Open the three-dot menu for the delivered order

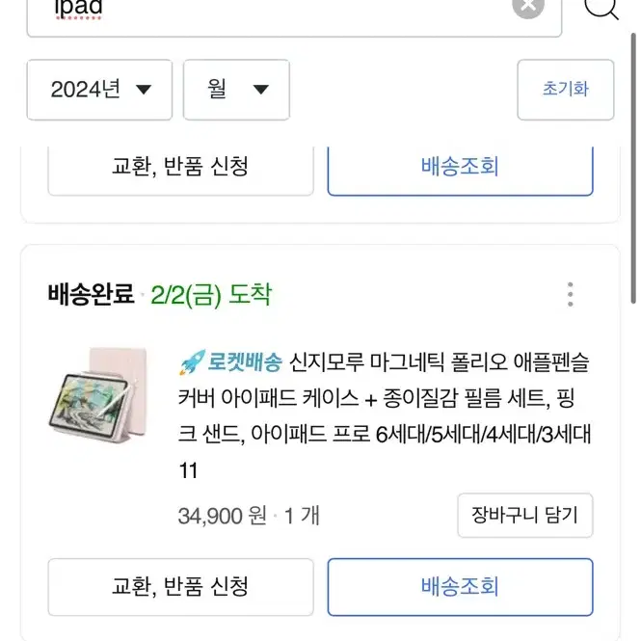[571, 294]
